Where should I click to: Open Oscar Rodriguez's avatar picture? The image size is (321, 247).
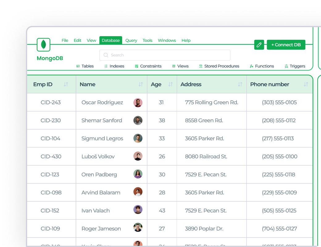[138, 103]
